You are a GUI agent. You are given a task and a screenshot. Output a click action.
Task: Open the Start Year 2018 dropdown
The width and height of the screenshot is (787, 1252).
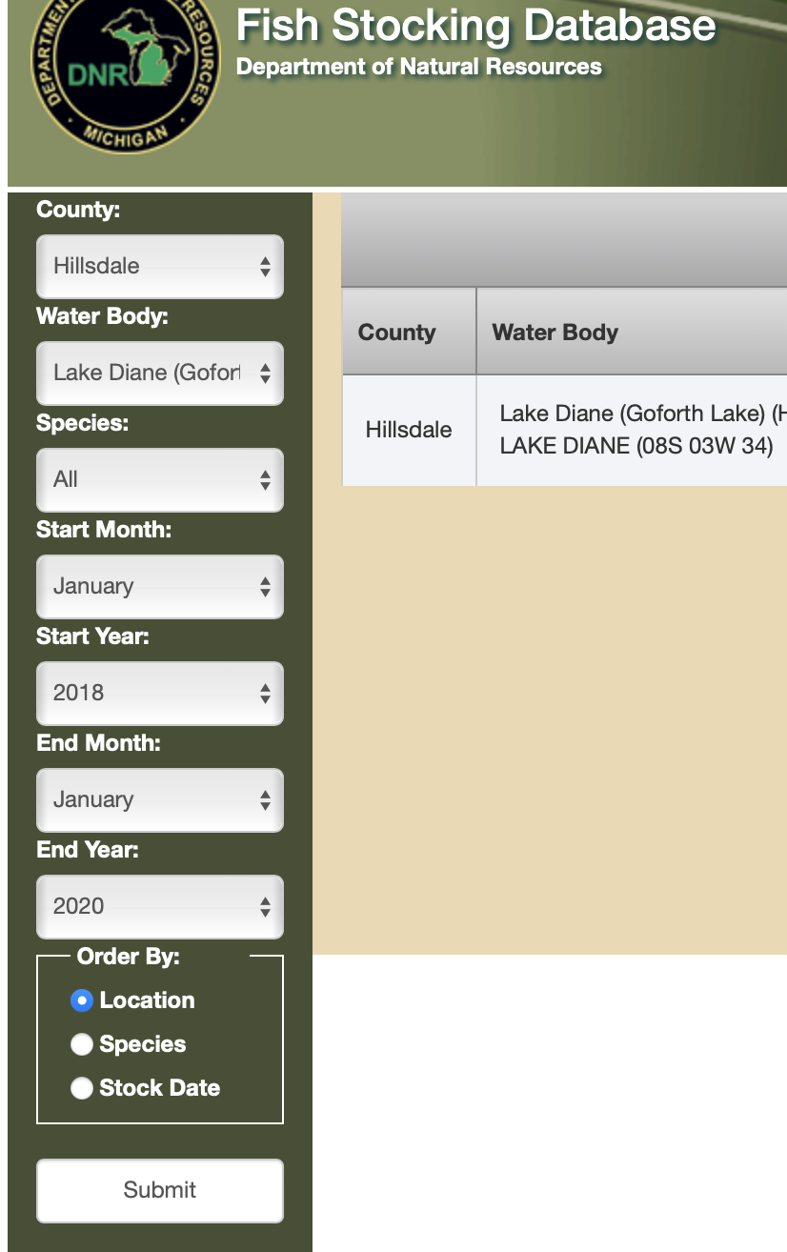(x=160, y=694)
